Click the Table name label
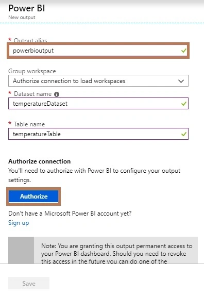Image resolution: width=204 pixels, height=295 pixels. 29,124
